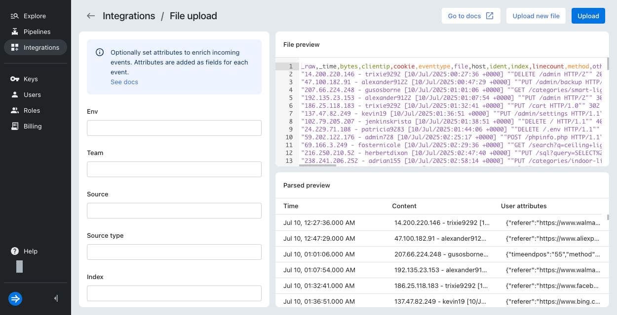
Task: Click the Parsed preview panel title
Action: tap(307, 185)
